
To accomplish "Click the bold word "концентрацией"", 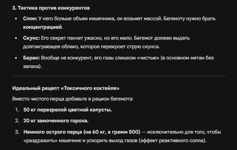I will coord(43,27).
